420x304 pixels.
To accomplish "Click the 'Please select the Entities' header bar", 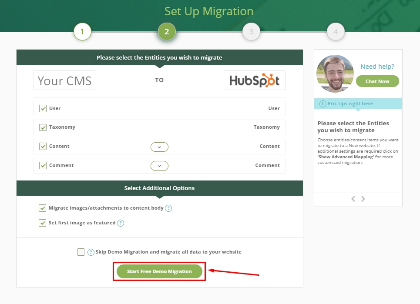I will tap(160, 57).
